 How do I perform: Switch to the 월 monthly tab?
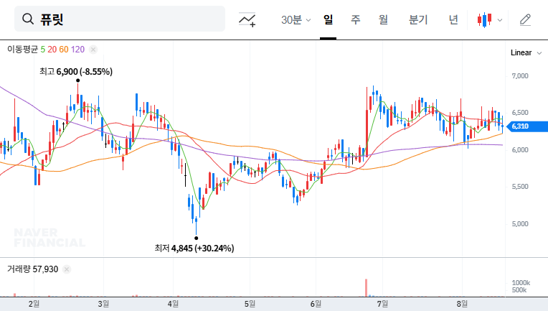click(x=383, y=19)
